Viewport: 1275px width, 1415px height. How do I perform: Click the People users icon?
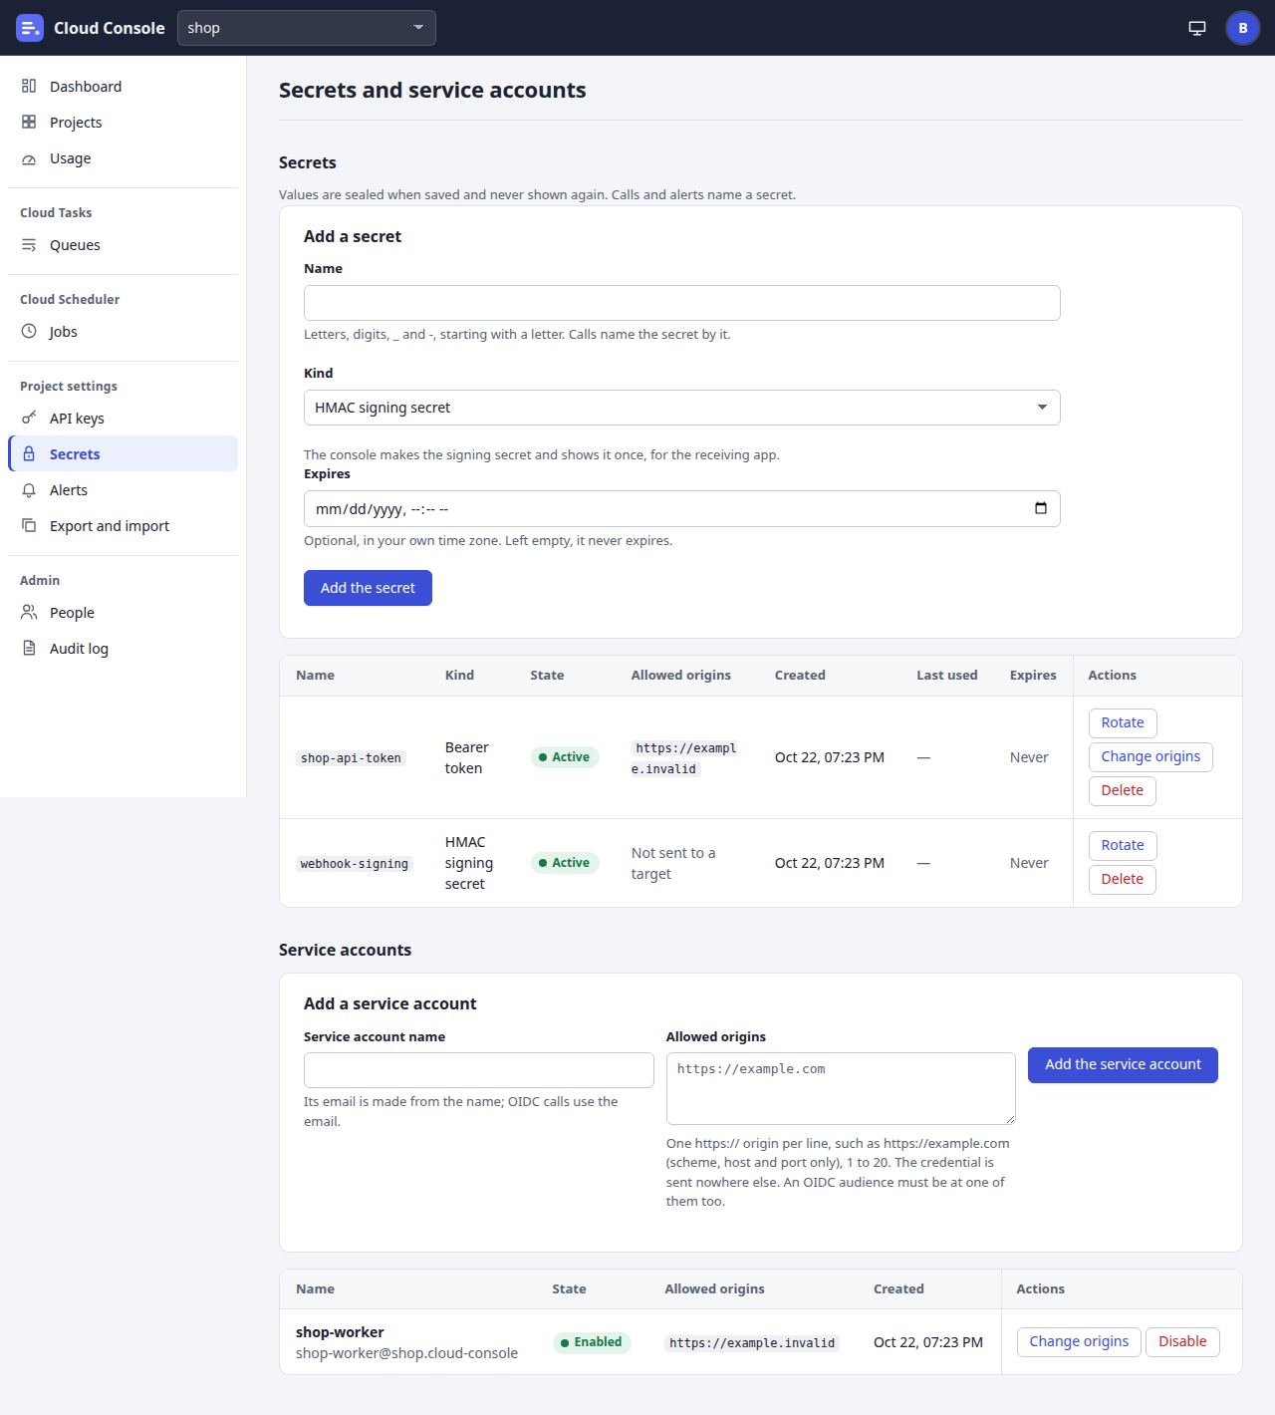pos(29,613)
